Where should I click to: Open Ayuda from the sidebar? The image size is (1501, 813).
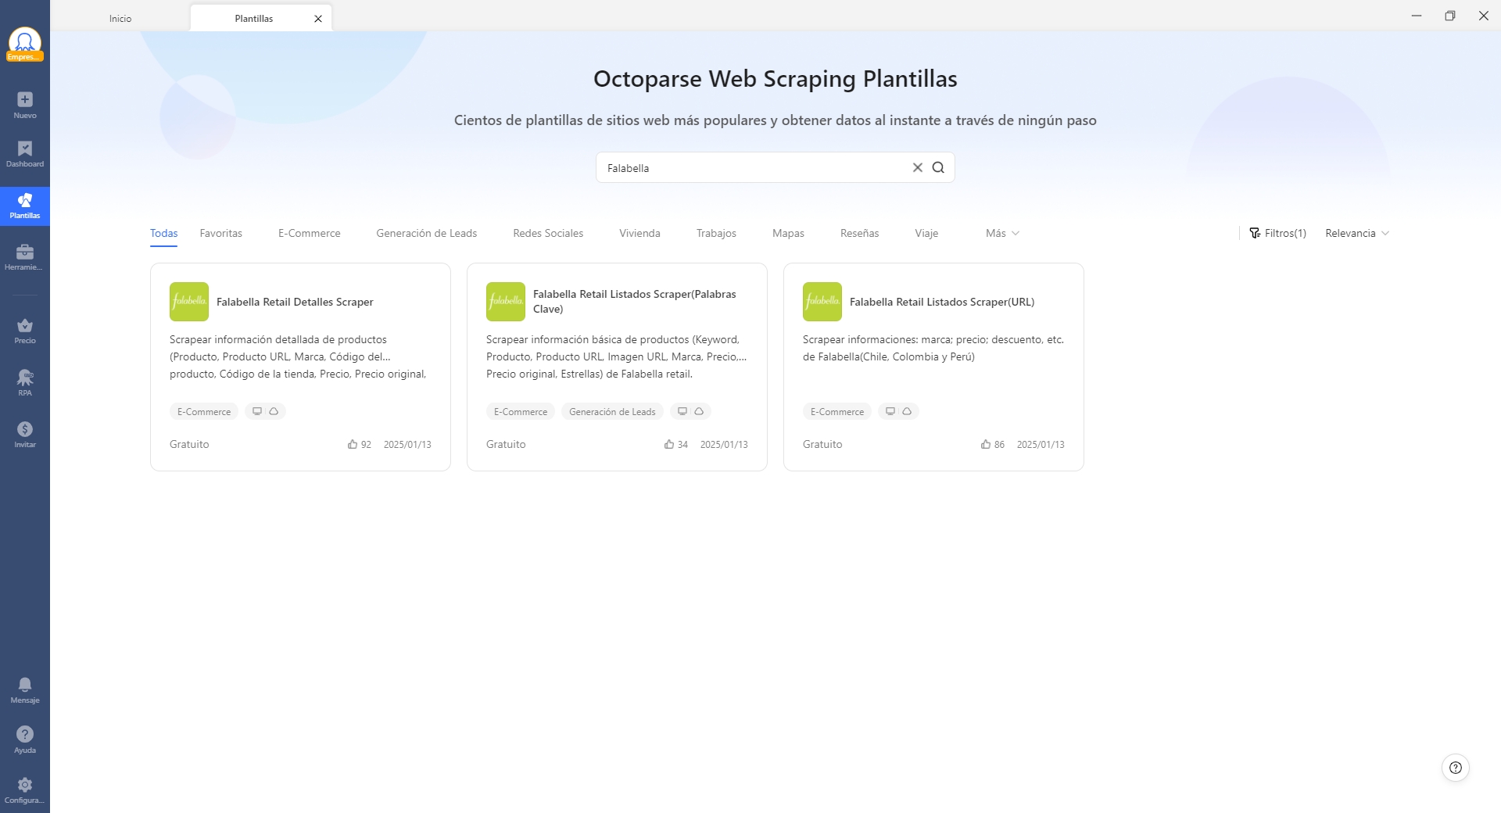coord(25,740)
